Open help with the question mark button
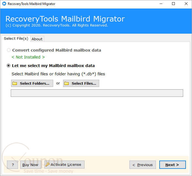This screenshot has width=192, height=176. [12, 165]
